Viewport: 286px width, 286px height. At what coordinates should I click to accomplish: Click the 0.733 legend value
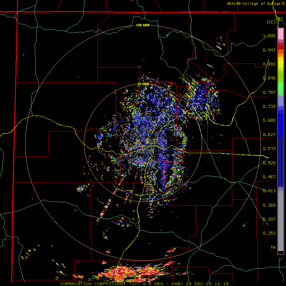click(269, 106)
